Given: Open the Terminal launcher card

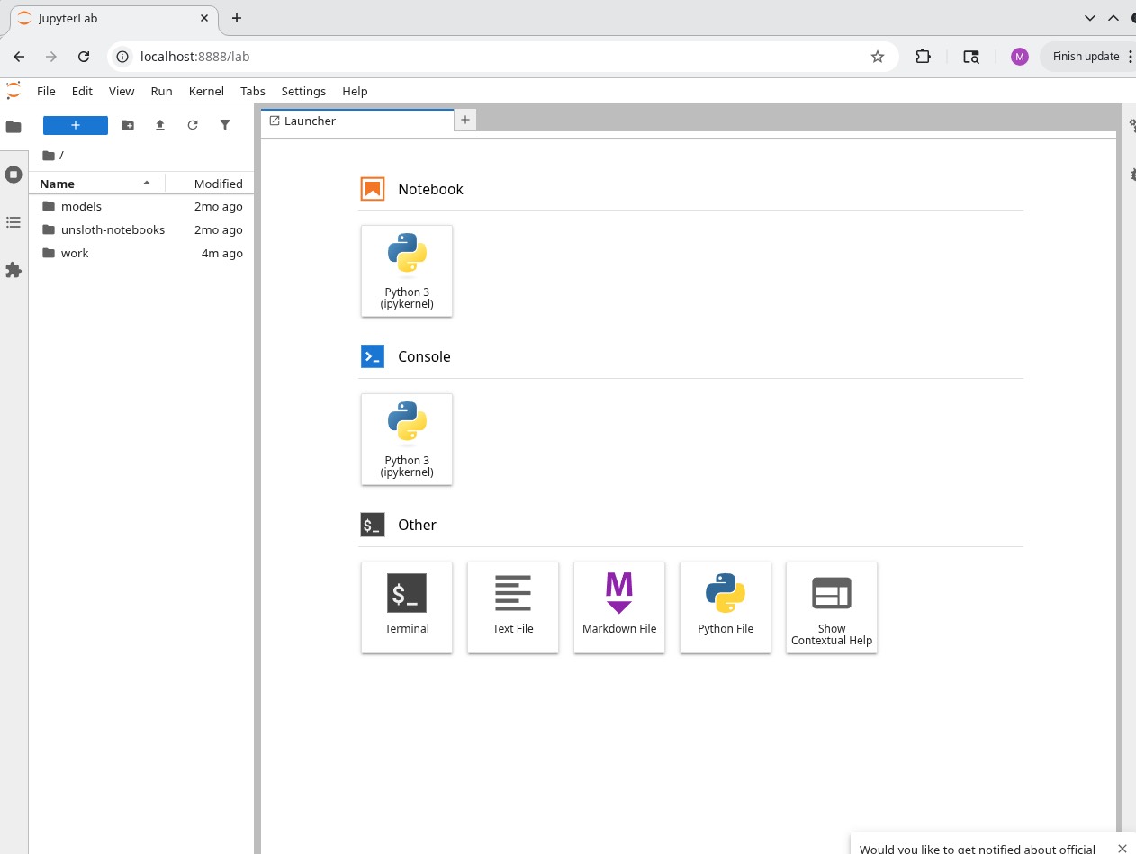Looking at the screenshot, I should point(406,607).
